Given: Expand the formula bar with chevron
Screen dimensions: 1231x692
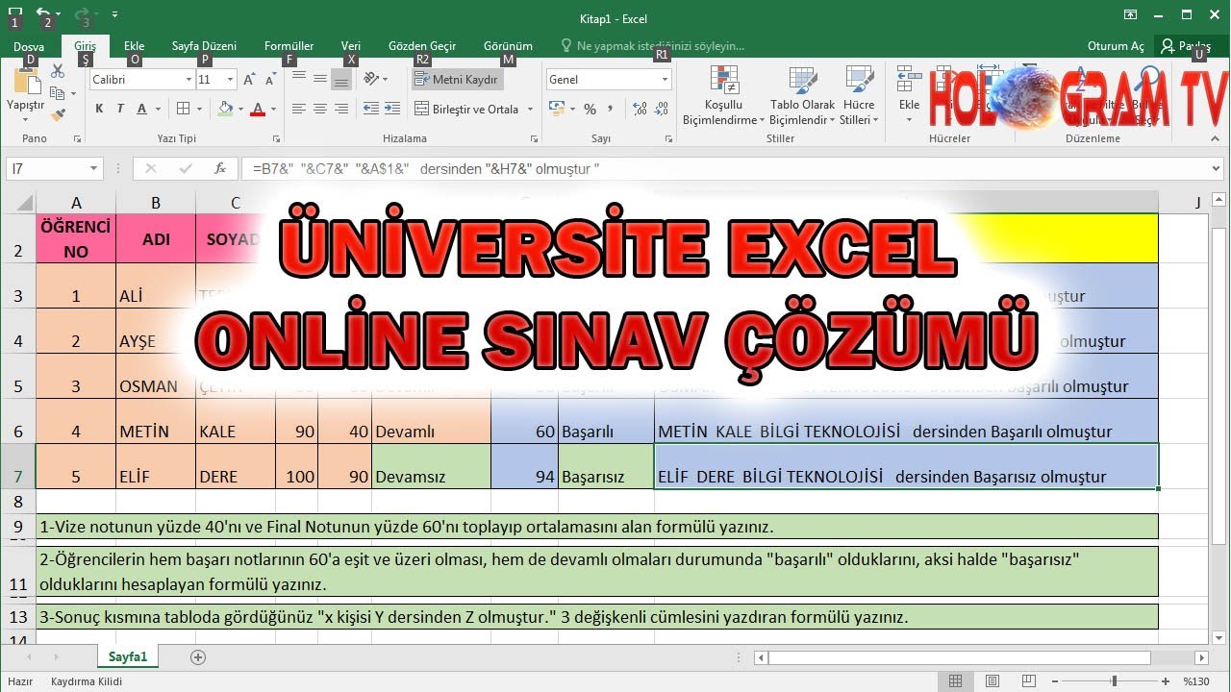Looking at the screenshot, I should (1217, 168).
